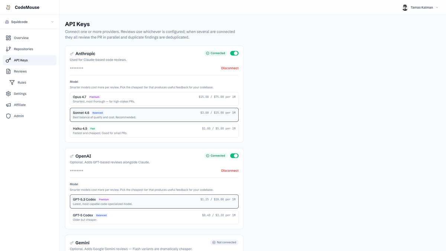Click the key icon beside Gemini

[72, 243]
